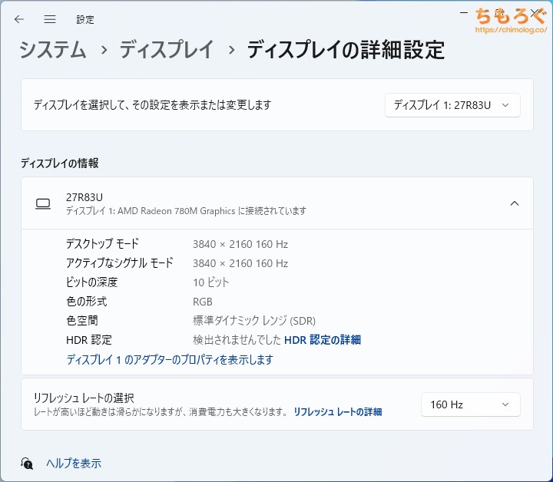Open リフレッシュ レートの詳細 link
Viewport: 553px width, 482px height.
click(337, 412)
